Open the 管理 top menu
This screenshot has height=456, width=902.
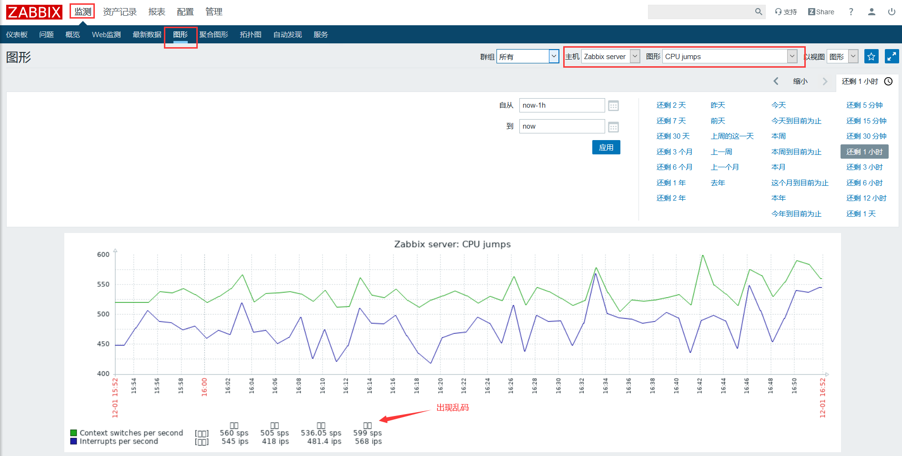coord(214,11)
